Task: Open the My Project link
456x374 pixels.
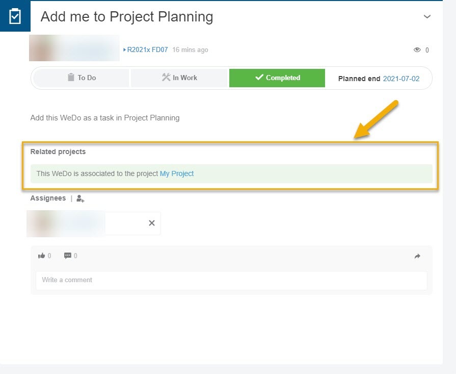Action: pyautogui.click(x=177, y=173)
